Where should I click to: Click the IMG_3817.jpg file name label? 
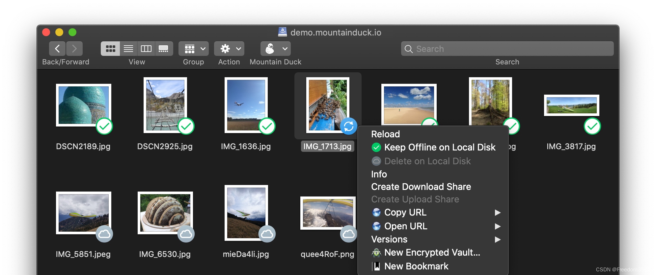[571, 146]
